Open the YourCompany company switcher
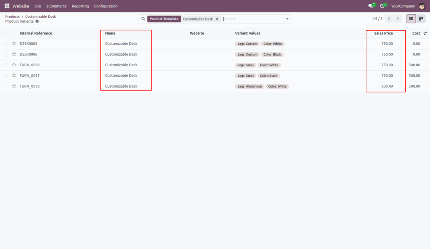This screenshot has height=249, width=430. pyautogui.click(x=403, y=6)
